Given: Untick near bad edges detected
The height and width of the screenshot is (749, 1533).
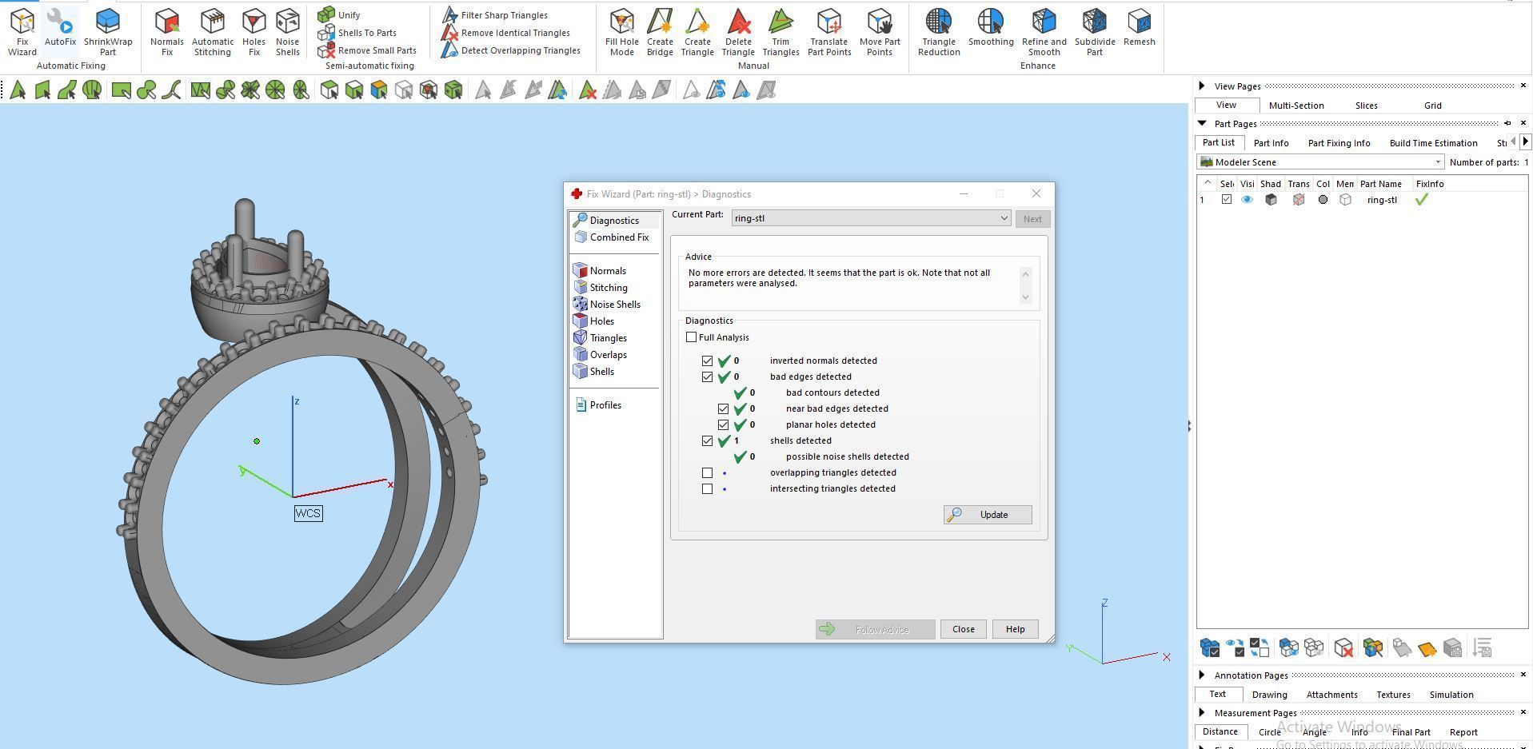Looking at the screenshot, I should tap(724, 408).
